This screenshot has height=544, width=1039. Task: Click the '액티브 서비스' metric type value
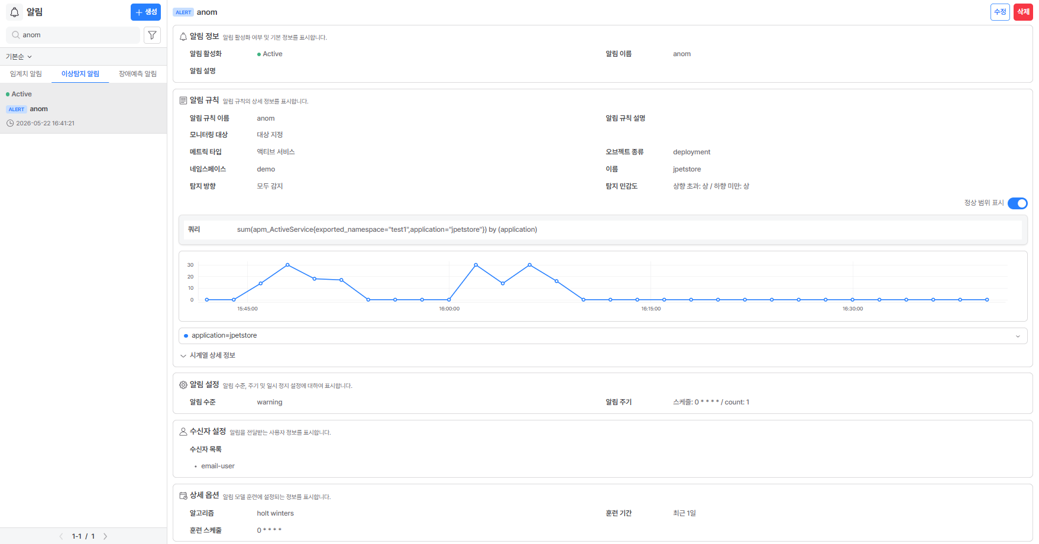(276, 152)
